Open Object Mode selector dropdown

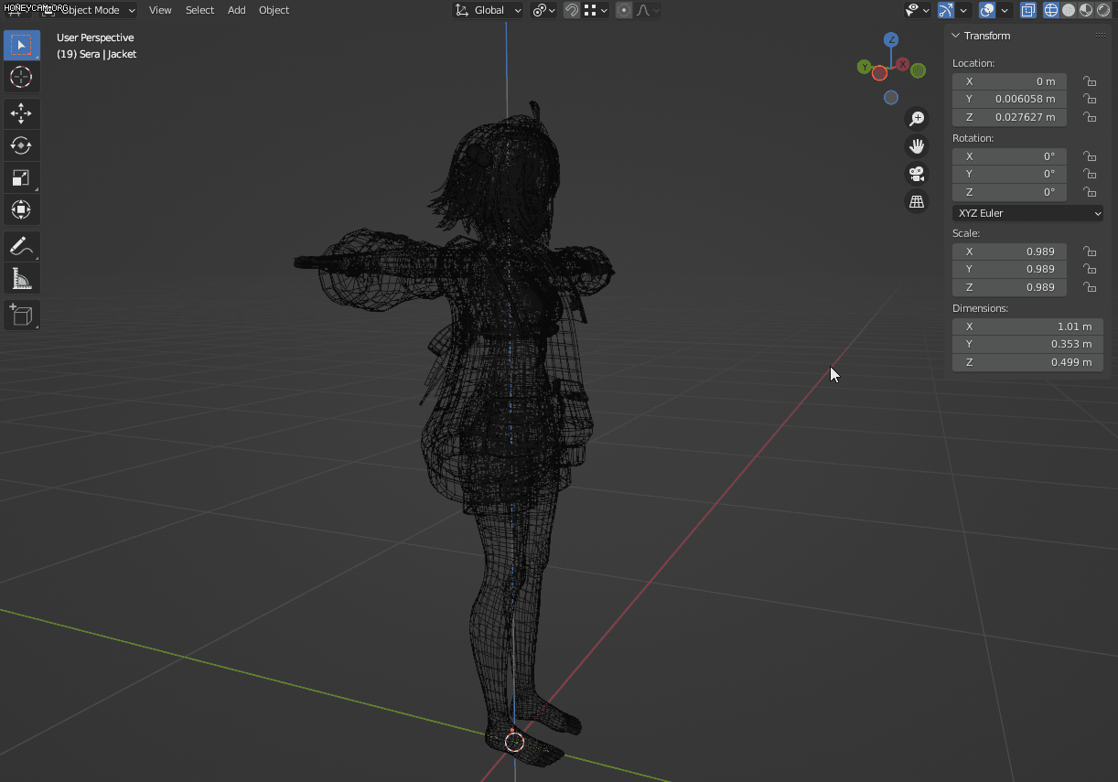(x=89, y=10)
